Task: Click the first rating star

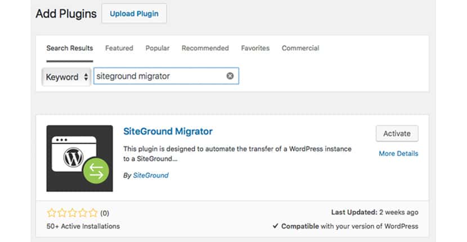Action: 52,213
